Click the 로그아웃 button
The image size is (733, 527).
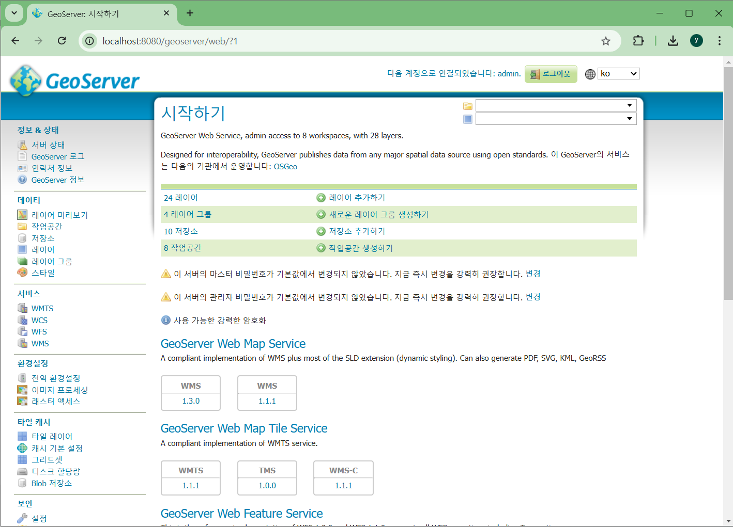551,74
